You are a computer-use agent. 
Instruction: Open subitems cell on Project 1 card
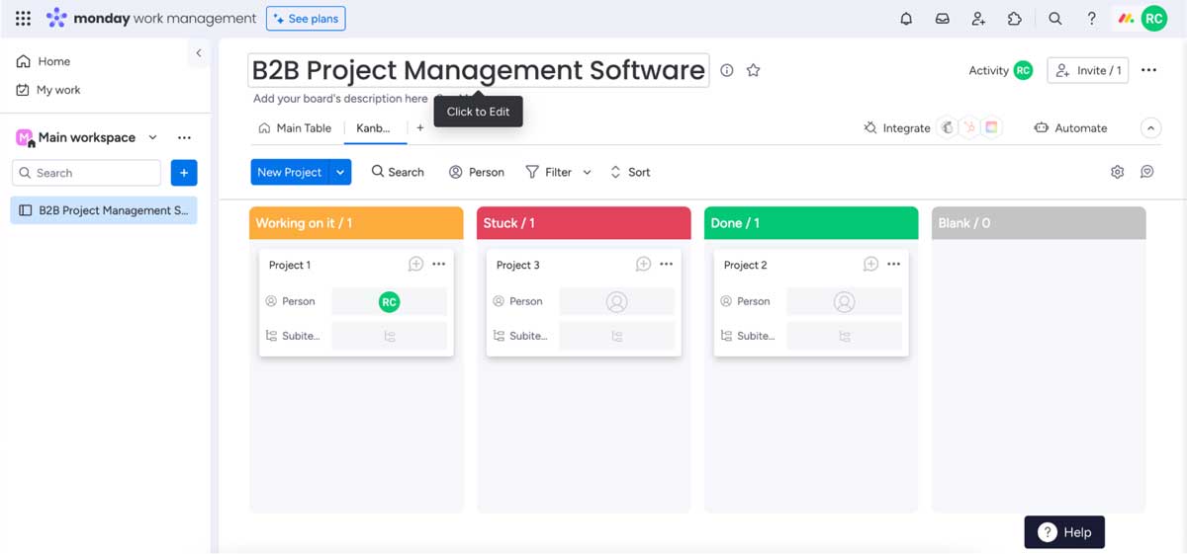point(390,336)
